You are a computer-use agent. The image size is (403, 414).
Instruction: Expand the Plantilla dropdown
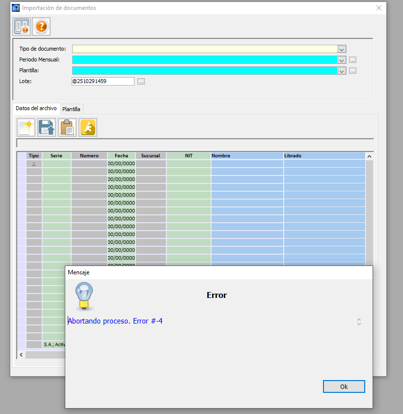342,71
